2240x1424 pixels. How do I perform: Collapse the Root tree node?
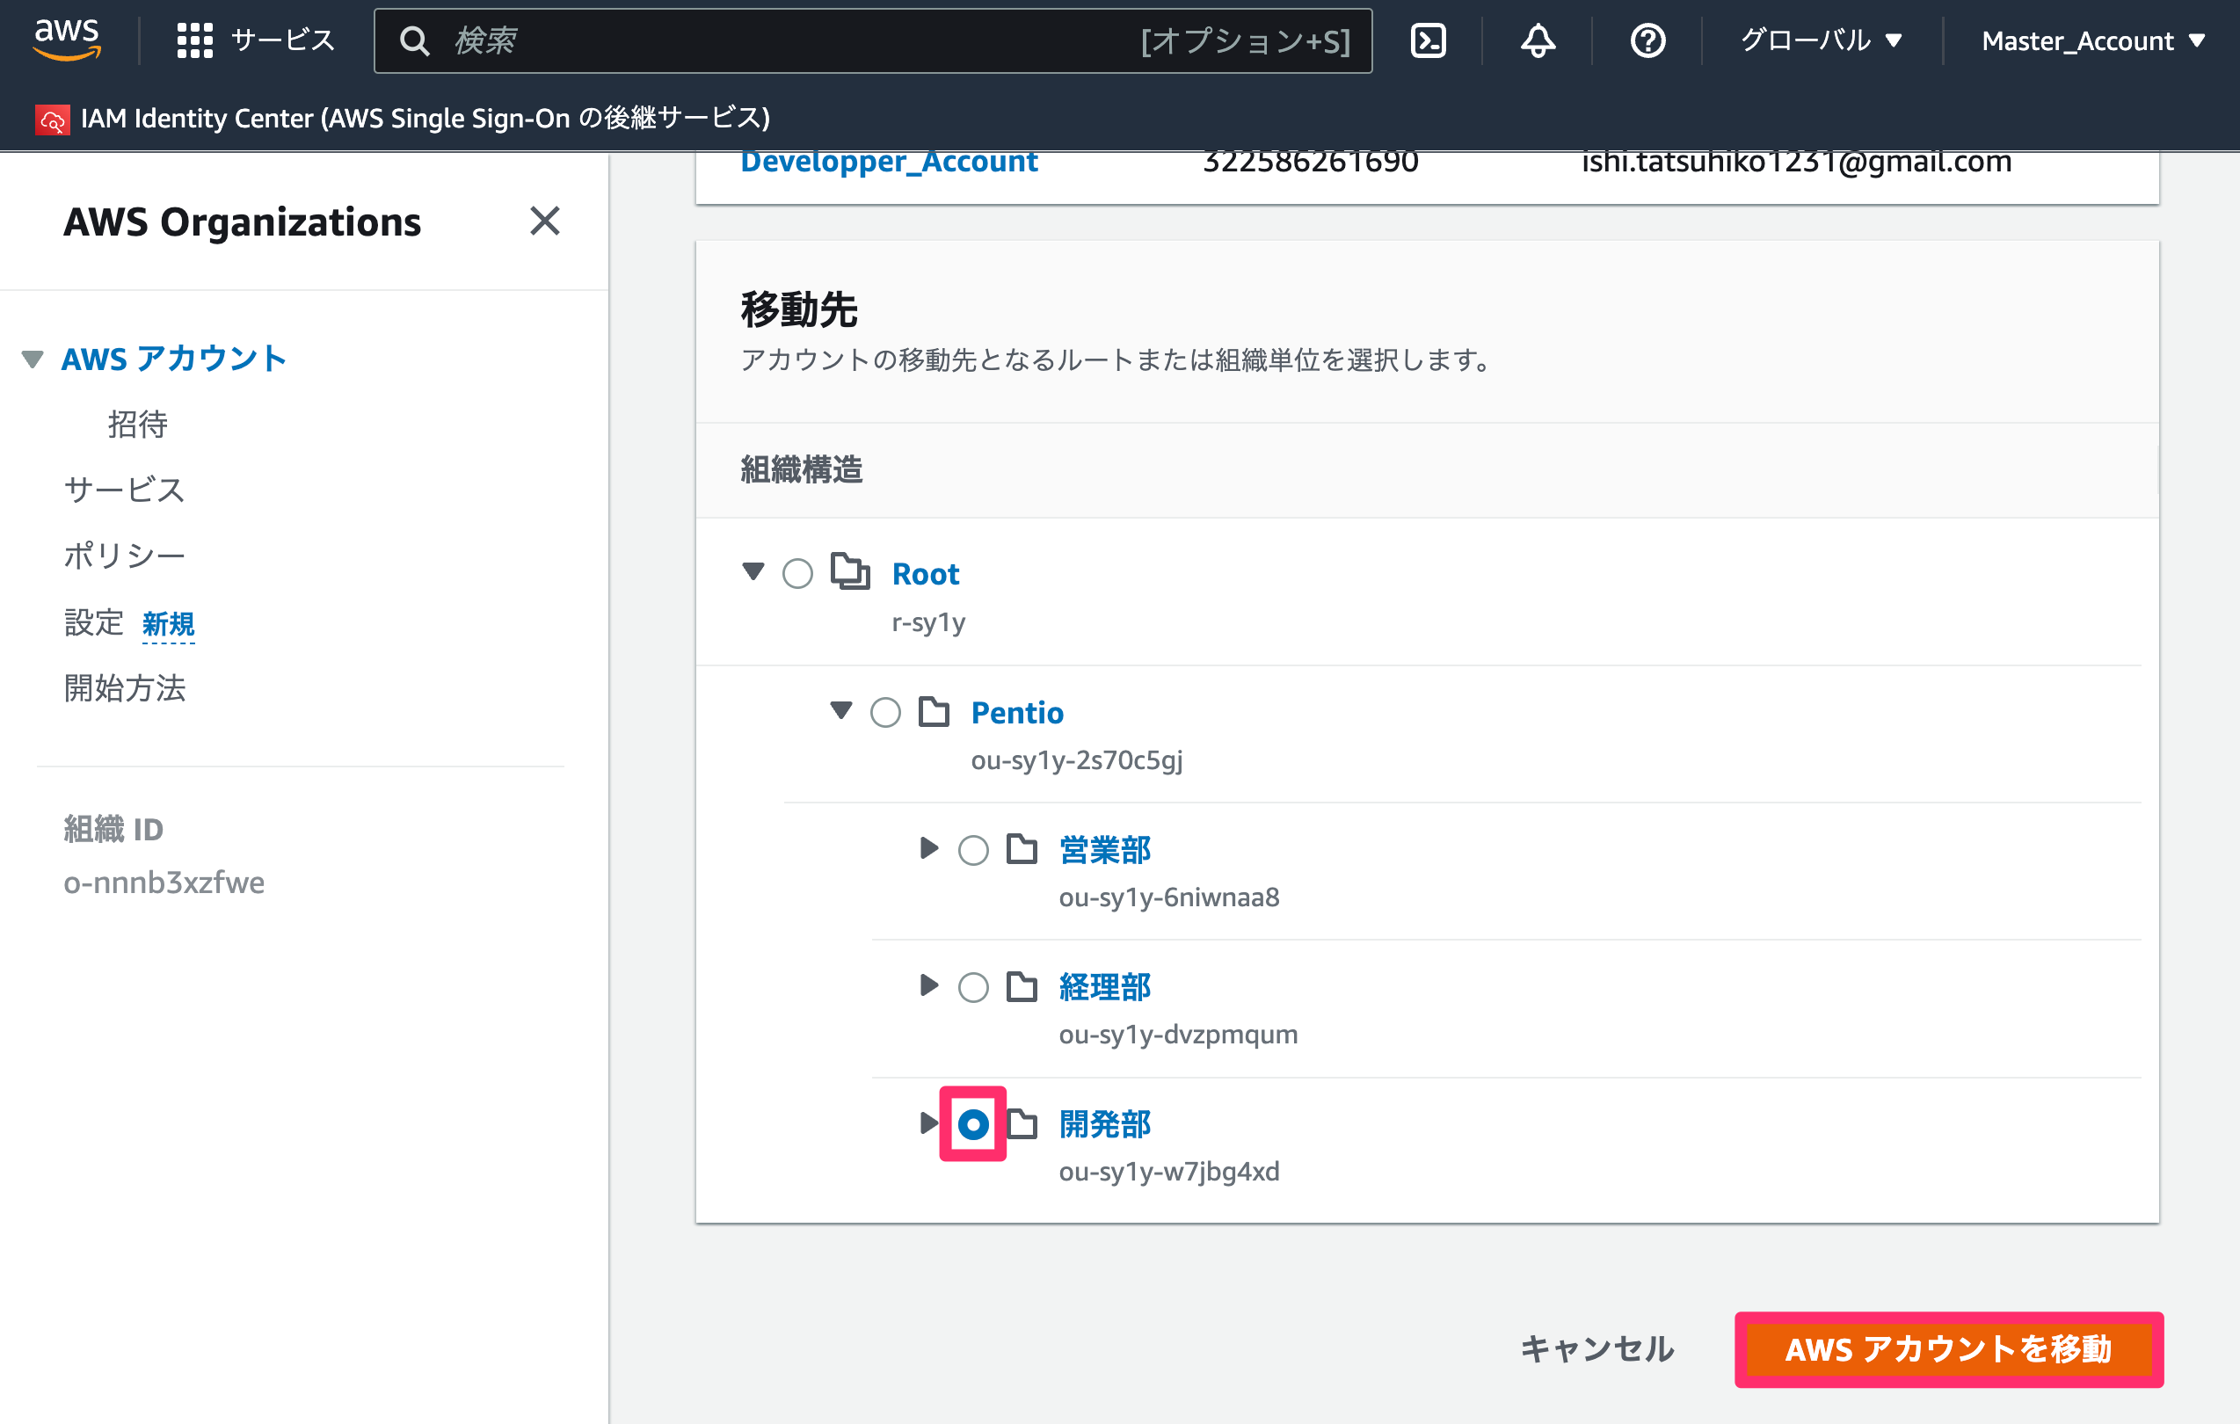(753, 571)
